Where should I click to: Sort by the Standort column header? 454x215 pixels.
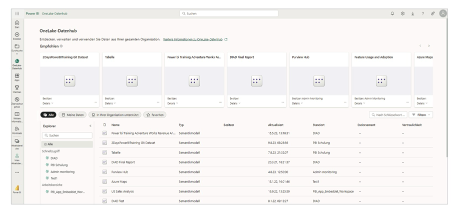(x=318, y=125)
